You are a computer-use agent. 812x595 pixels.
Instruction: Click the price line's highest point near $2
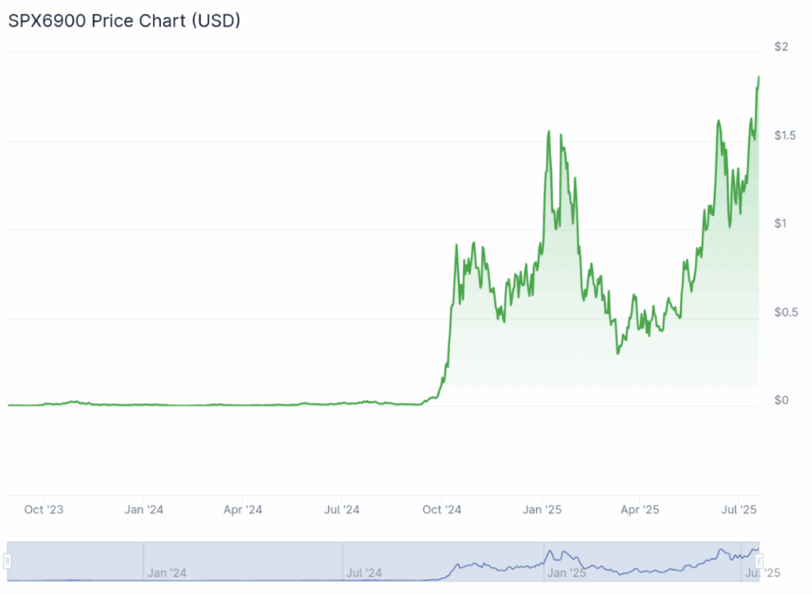coord(759,77)
